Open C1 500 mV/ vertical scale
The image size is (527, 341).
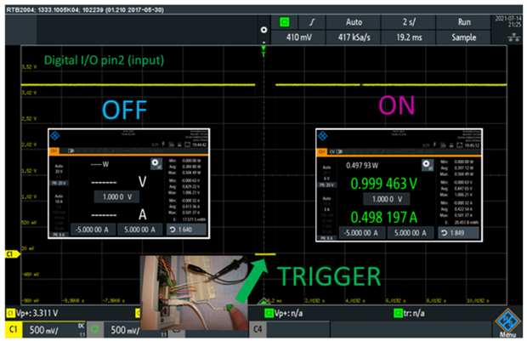[54, 329]
